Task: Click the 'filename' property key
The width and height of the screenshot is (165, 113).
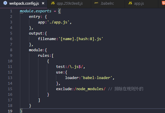Action: (47, 39)
